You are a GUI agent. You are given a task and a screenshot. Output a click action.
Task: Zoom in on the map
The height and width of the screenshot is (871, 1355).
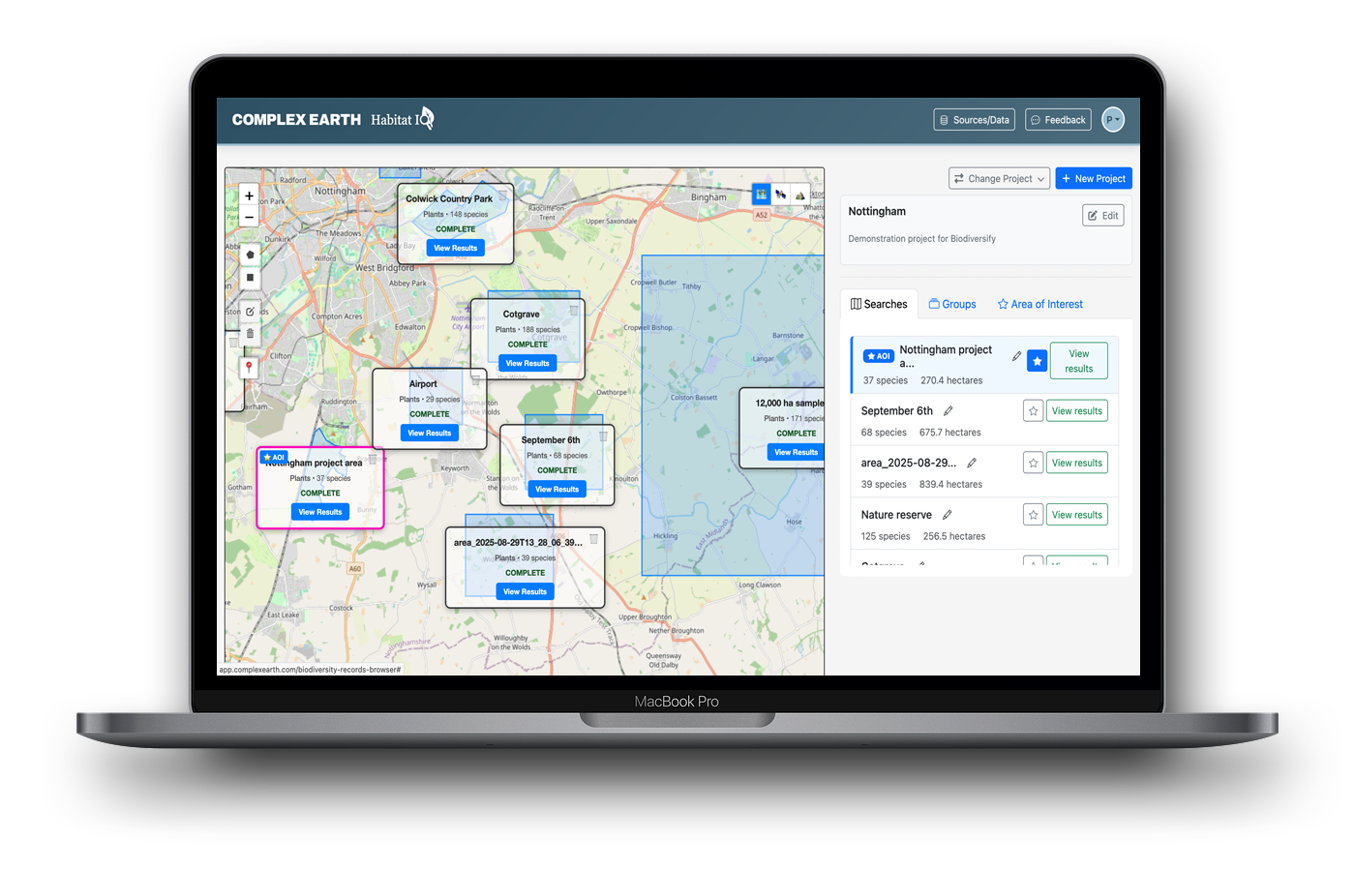[249, 195]
